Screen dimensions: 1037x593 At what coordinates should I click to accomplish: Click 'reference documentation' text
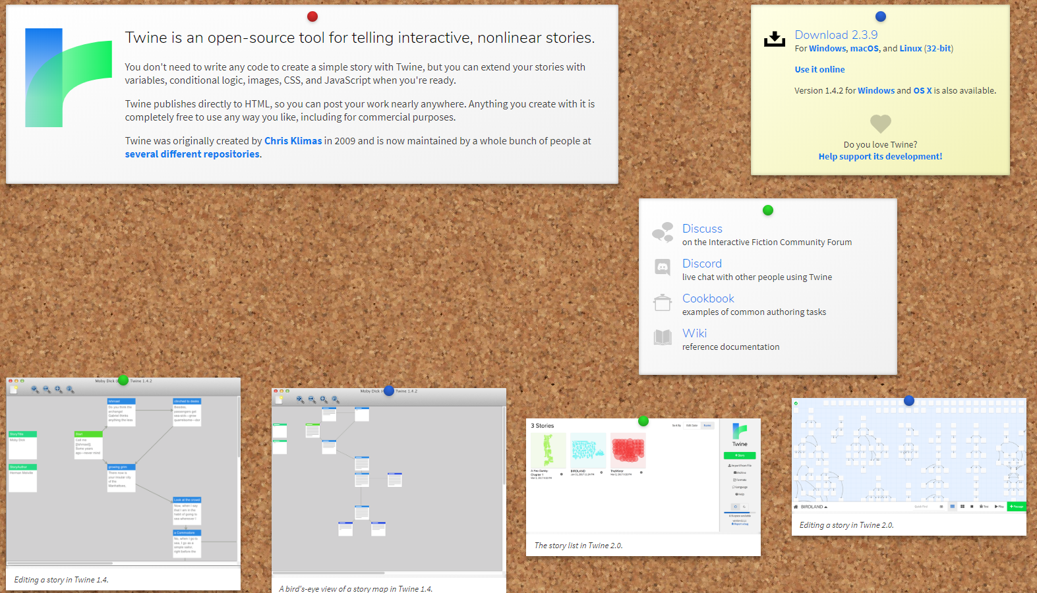730,347
